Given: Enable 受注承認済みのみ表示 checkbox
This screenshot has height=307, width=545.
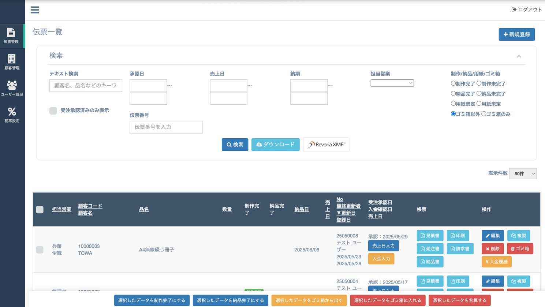Looking at the screenshot, I should click(x=53, y=111).
